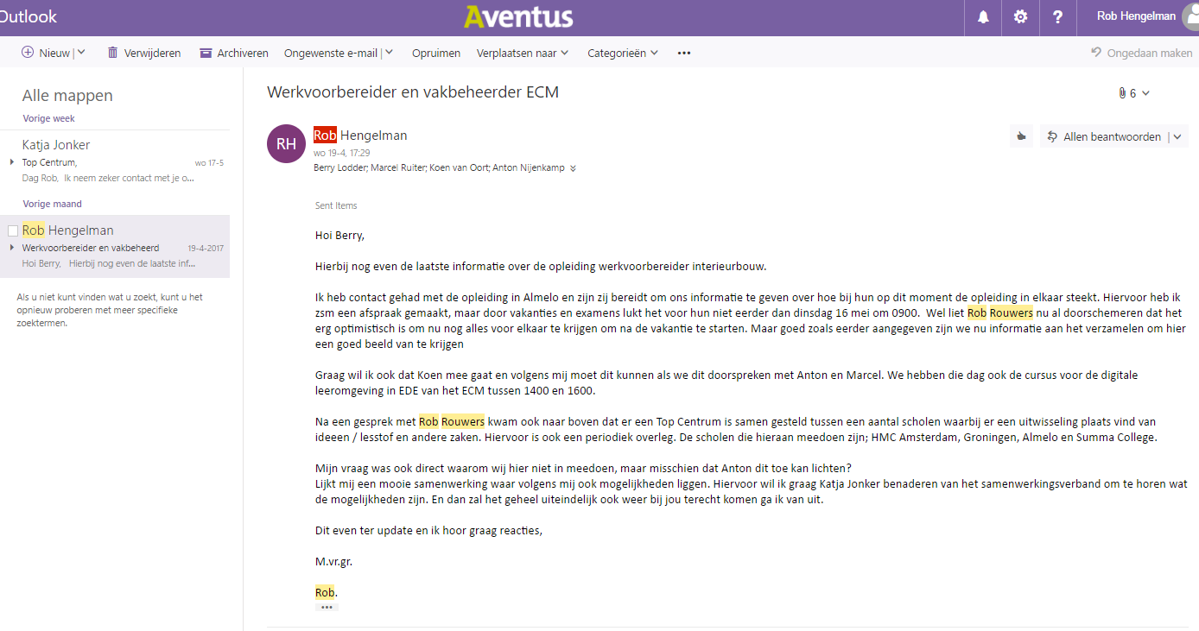
Task: Click the Verwijderen trash icon
Action: coord(112,53)
